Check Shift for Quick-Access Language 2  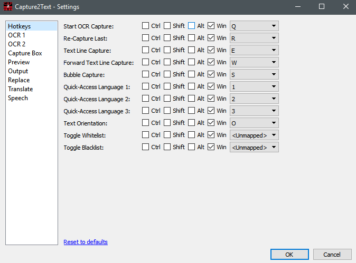click(167, 99)
